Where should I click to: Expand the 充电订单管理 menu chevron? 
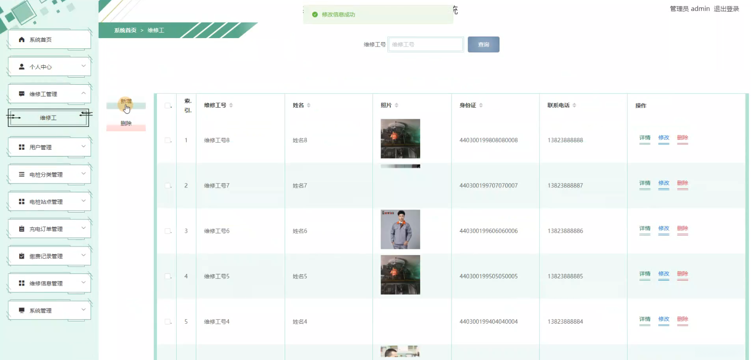[83, 228]
